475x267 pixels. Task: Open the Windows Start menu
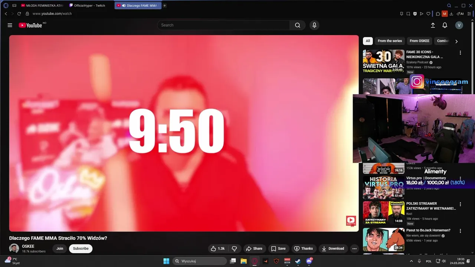point(166,261)
